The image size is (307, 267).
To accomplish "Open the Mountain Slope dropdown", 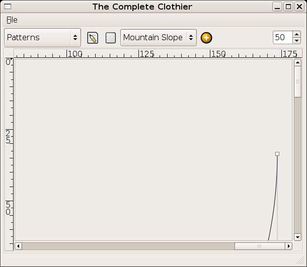I will 159,38.
